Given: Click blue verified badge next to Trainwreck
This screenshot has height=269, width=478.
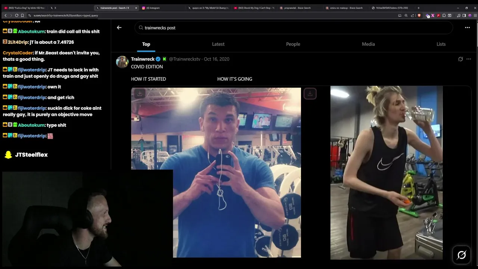Looking at the screenshot, I should (x=158, y=59).
